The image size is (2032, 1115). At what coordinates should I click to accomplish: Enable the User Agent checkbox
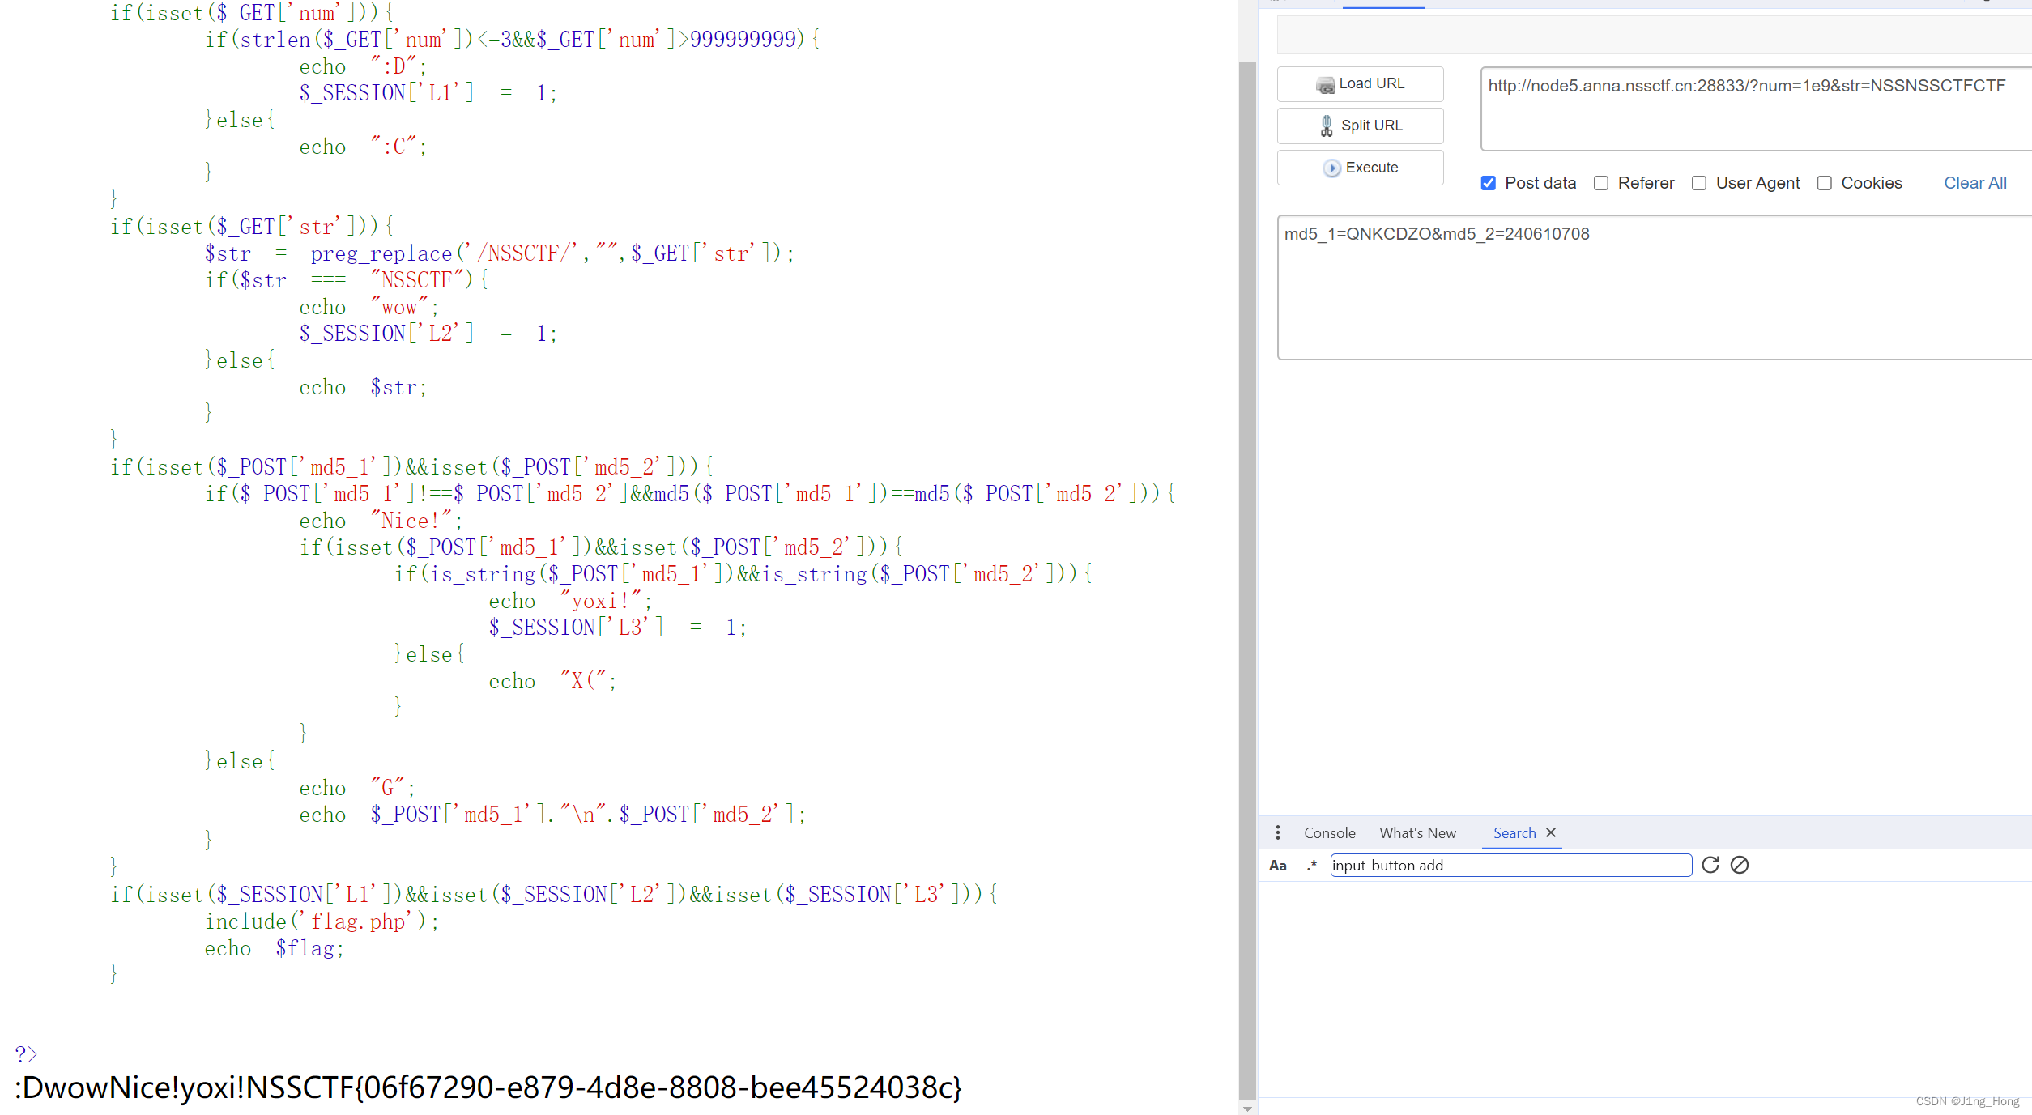point(1698,183)
